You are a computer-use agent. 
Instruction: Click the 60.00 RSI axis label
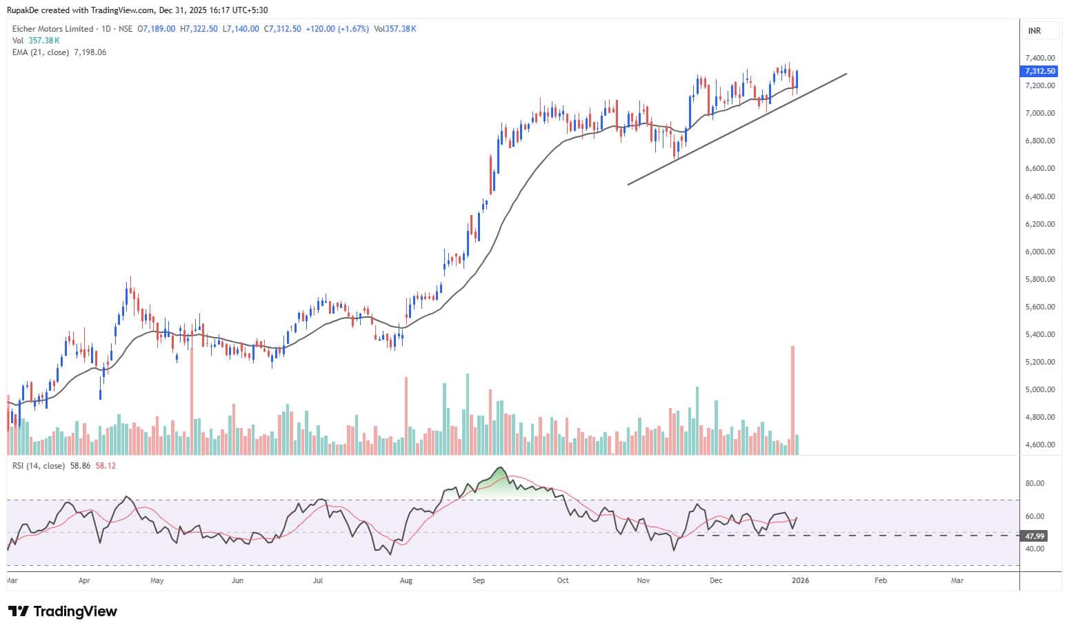click(1035, 516)
